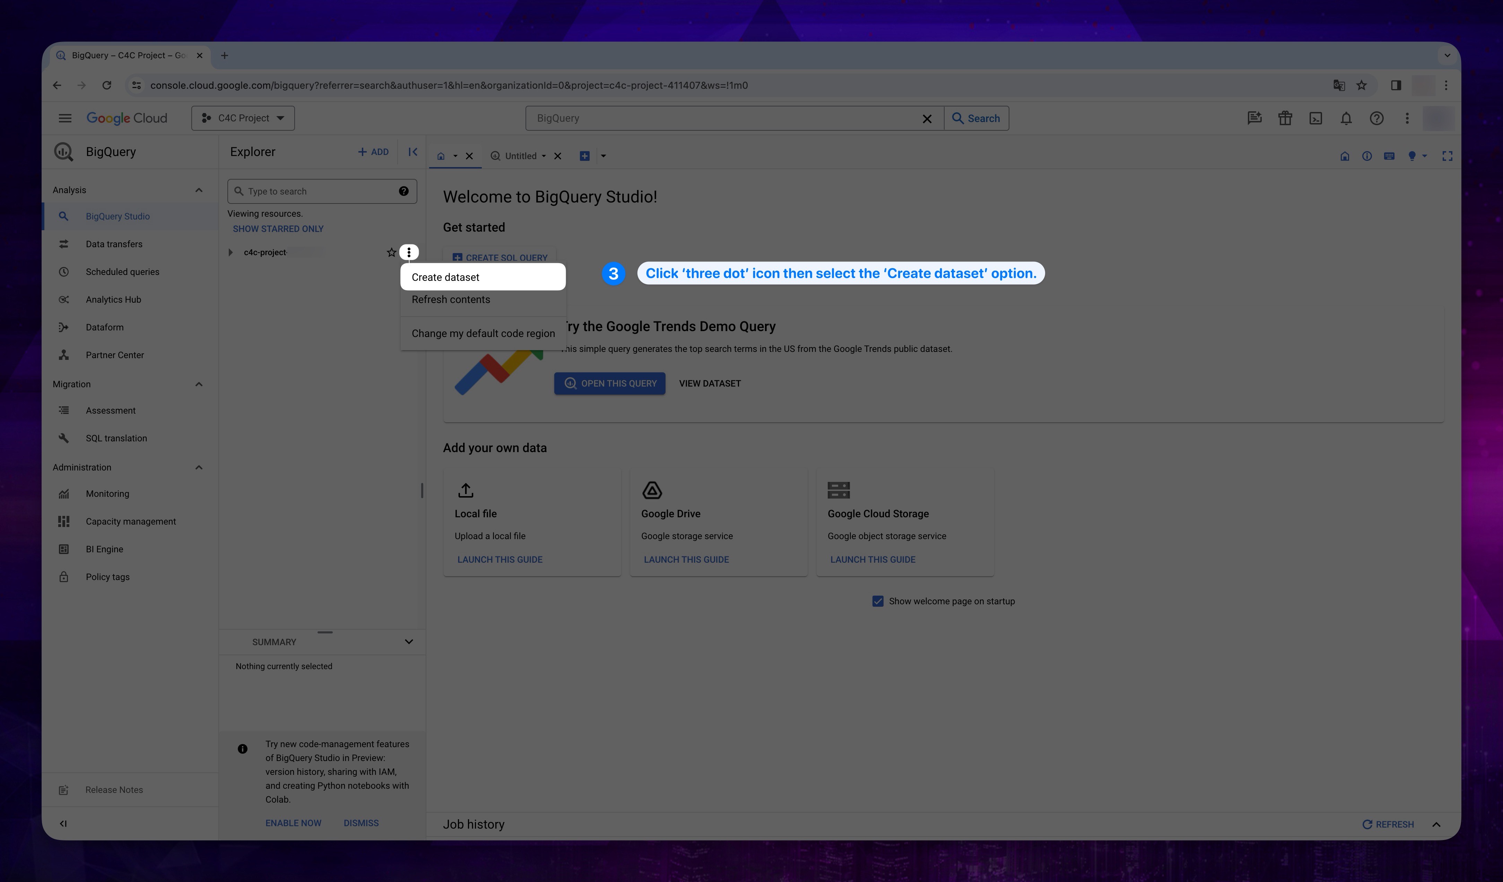Open the console settings three-dot menu
The height and width of the screenshot is (882, 1503).
(1406, 118)
